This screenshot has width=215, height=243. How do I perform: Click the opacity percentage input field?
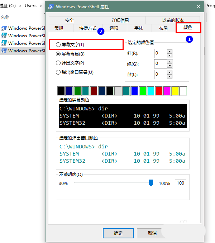180,183
